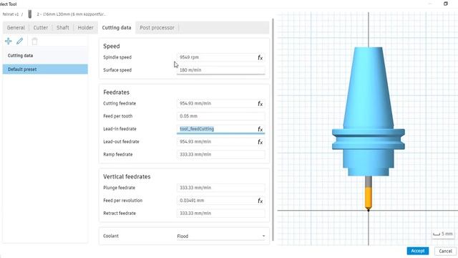
Task: Click the orange cutter tip in preview
Action: (369, 199)
